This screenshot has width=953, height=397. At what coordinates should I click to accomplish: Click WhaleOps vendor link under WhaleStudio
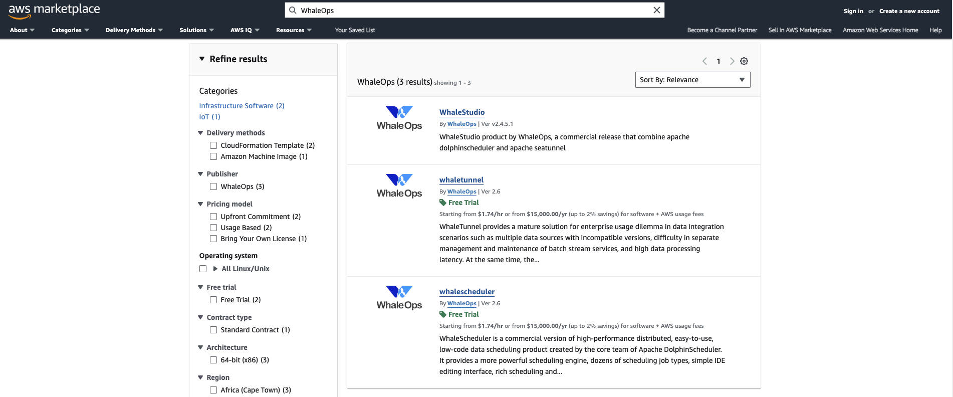(x=462, y=124)
